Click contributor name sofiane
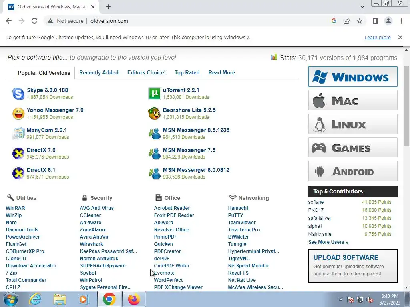410x307 pixels. pos(316,202)
